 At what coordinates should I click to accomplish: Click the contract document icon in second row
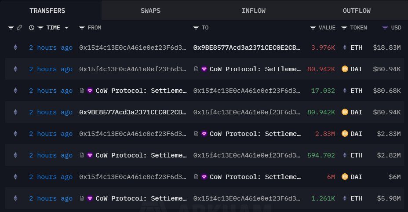[196, 69]
